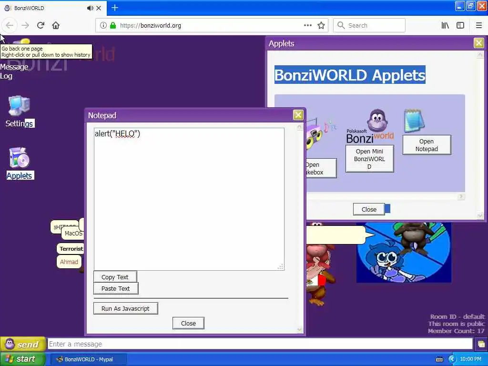Image resolution: width=488 pixels, height=366 pixels.
Task: Click the browser Back arrow button
Action: 10,25
